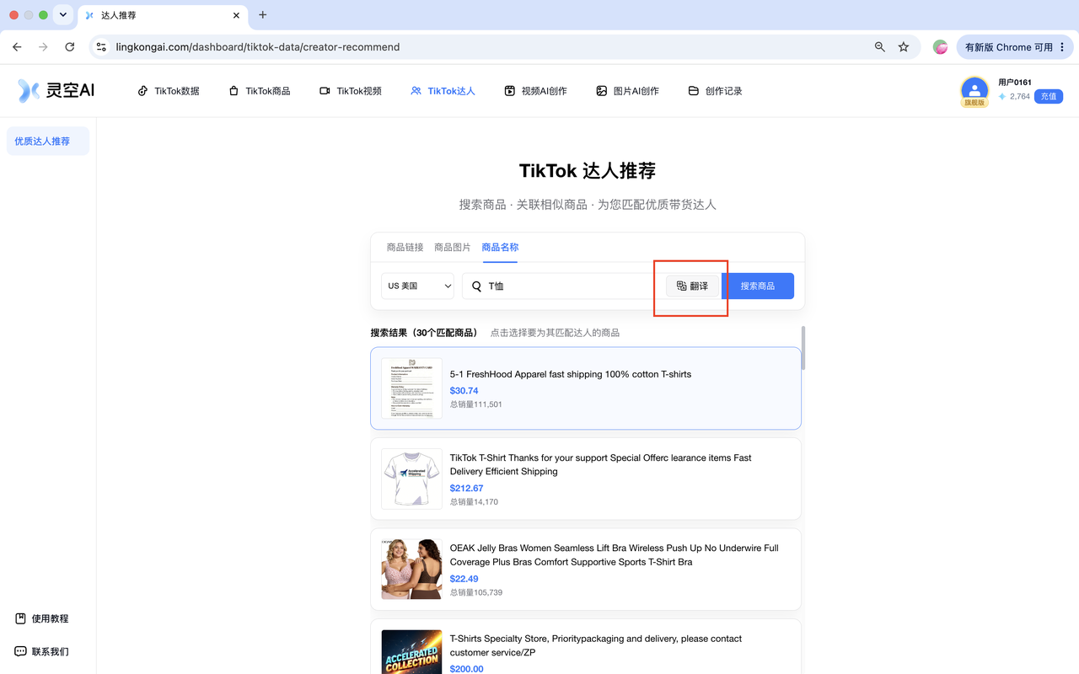The height and width of the screenshot is (674, 1079).
Task: Click the 翻译 translate button
Action: [x=692, y=286]
